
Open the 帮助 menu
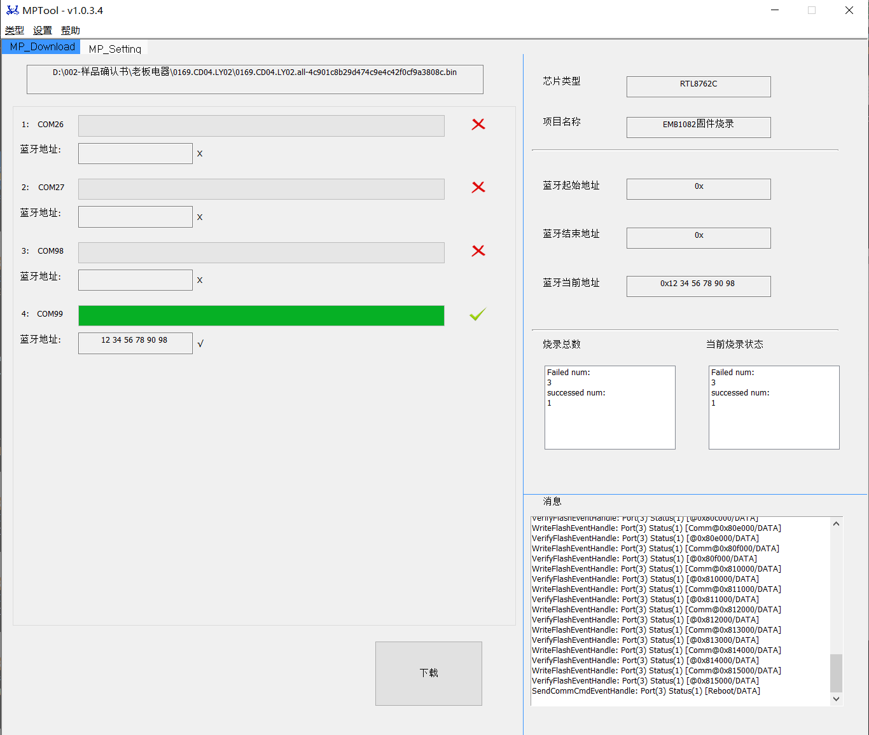click(x=71, y=31)
